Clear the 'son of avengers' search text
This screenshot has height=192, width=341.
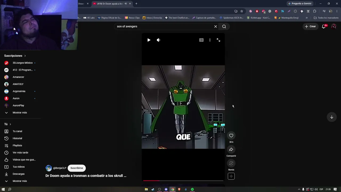(216, 26)
